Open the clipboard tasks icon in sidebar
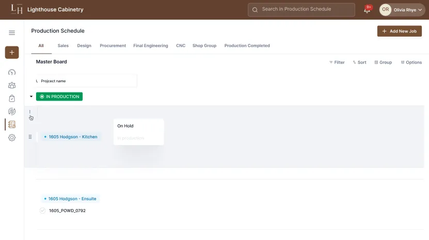Viewport: 429px width, 240px height. click(x=12, y=98)
